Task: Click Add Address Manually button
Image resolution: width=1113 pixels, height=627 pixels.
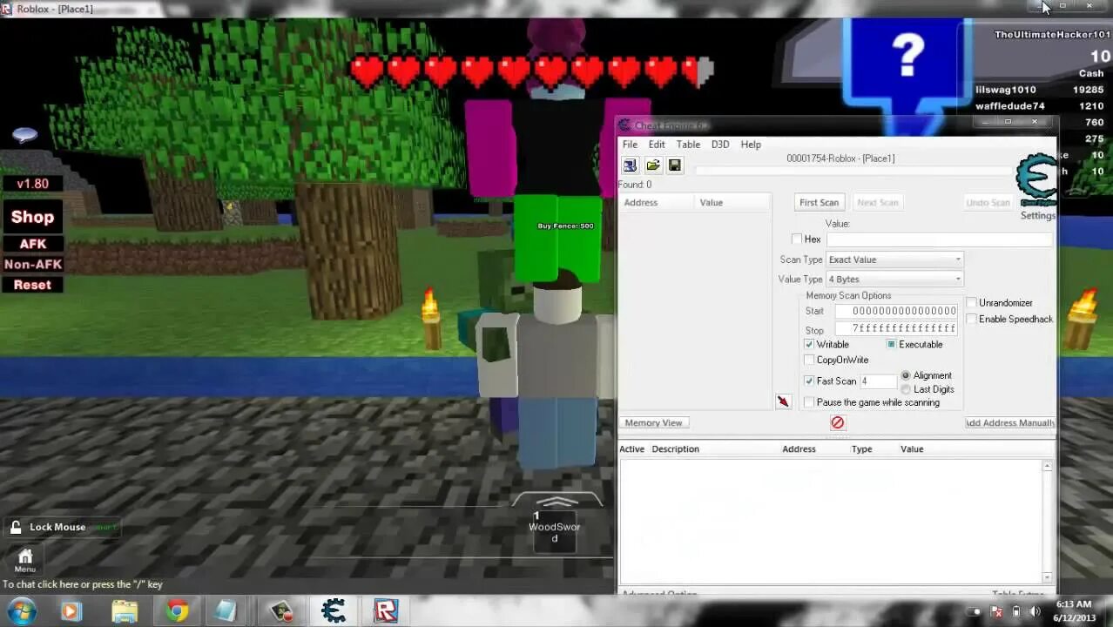Action: (x=1010, y=422)
